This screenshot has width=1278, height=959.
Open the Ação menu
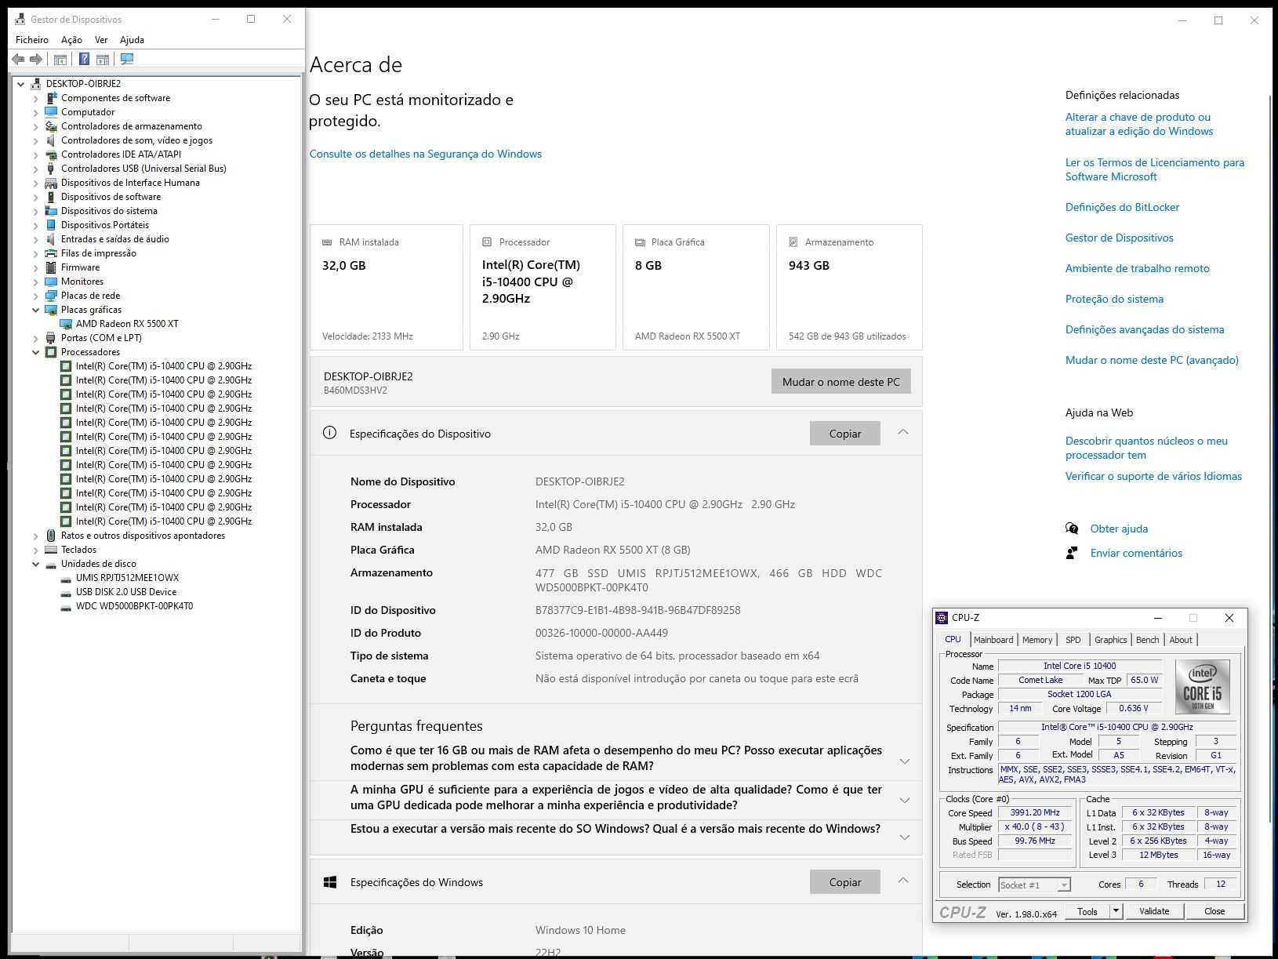click(x=71, y=40)
